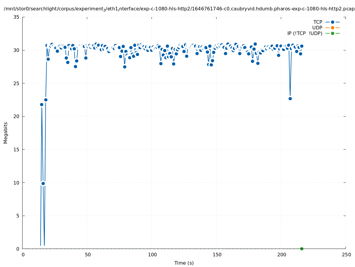Viewport: 355px width, 267px height.
Task: Click the x-axis tick label 50
Action: 87,255
